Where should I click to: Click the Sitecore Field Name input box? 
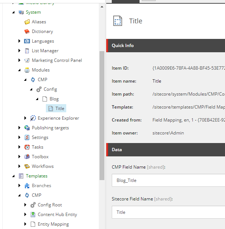[x=168, y=212]
